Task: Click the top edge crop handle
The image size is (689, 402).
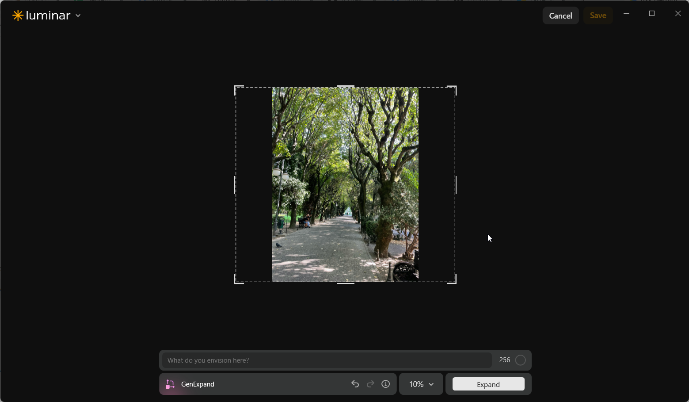Action: (346, 86)
